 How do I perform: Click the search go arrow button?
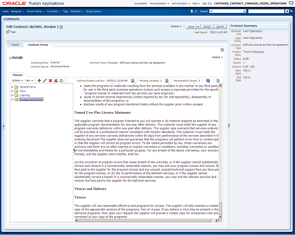coord(287,11)
